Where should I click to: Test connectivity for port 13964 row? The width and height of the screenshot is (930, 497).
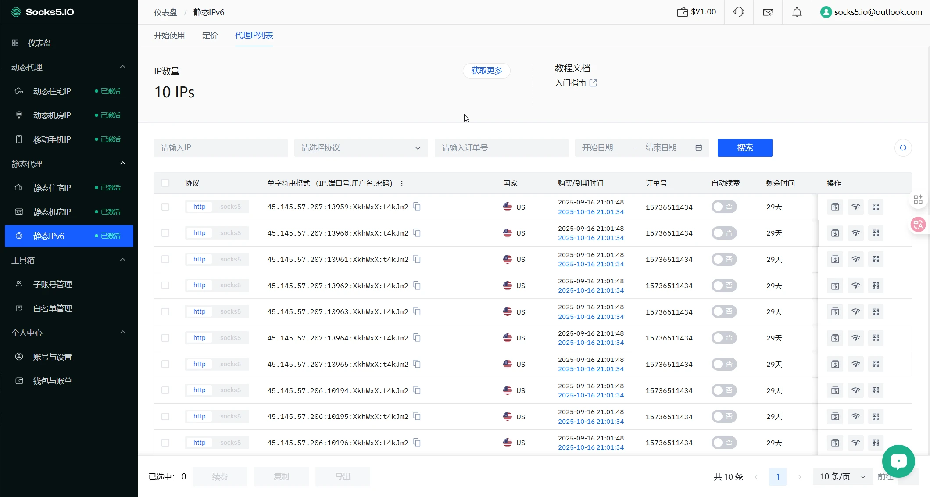[855, 338]
